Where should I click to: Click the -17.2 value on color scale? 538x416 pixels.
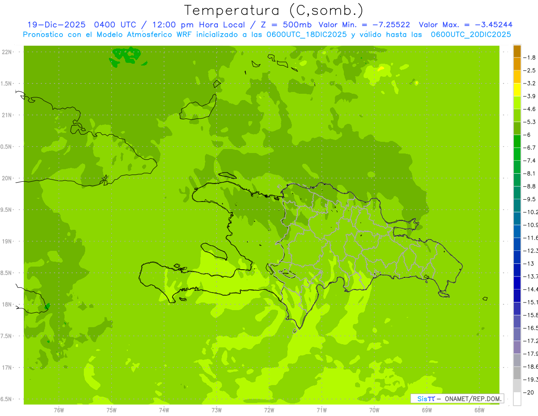pyautogui.click(x=530, y=341)
